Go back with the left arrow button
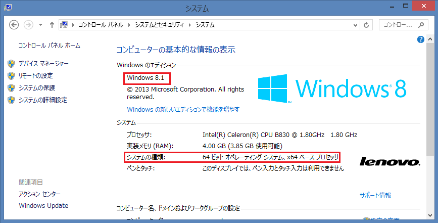Viewport: 438px width, 223px height. pyautogui.click(x=14, y=25)
